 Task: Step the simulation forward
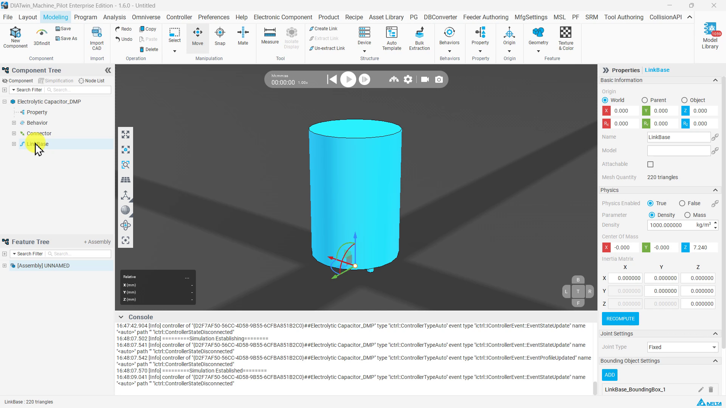[x=365, y=79]
